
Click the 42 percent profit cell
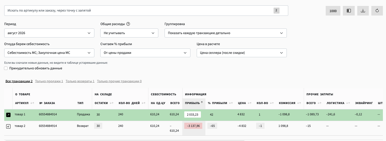pos(212,114)
